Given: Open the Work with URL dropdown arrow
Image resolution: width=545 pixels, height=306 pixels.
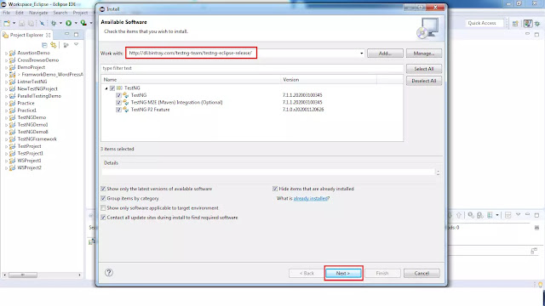Looking at the screenshot, I should click(x=361, y=53).
